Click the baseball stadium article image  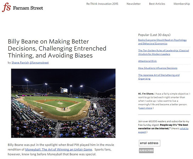coord(63,103)
